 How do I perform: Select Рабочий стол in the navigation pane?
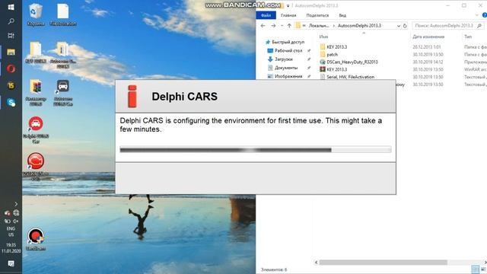(x=288, y=51)
